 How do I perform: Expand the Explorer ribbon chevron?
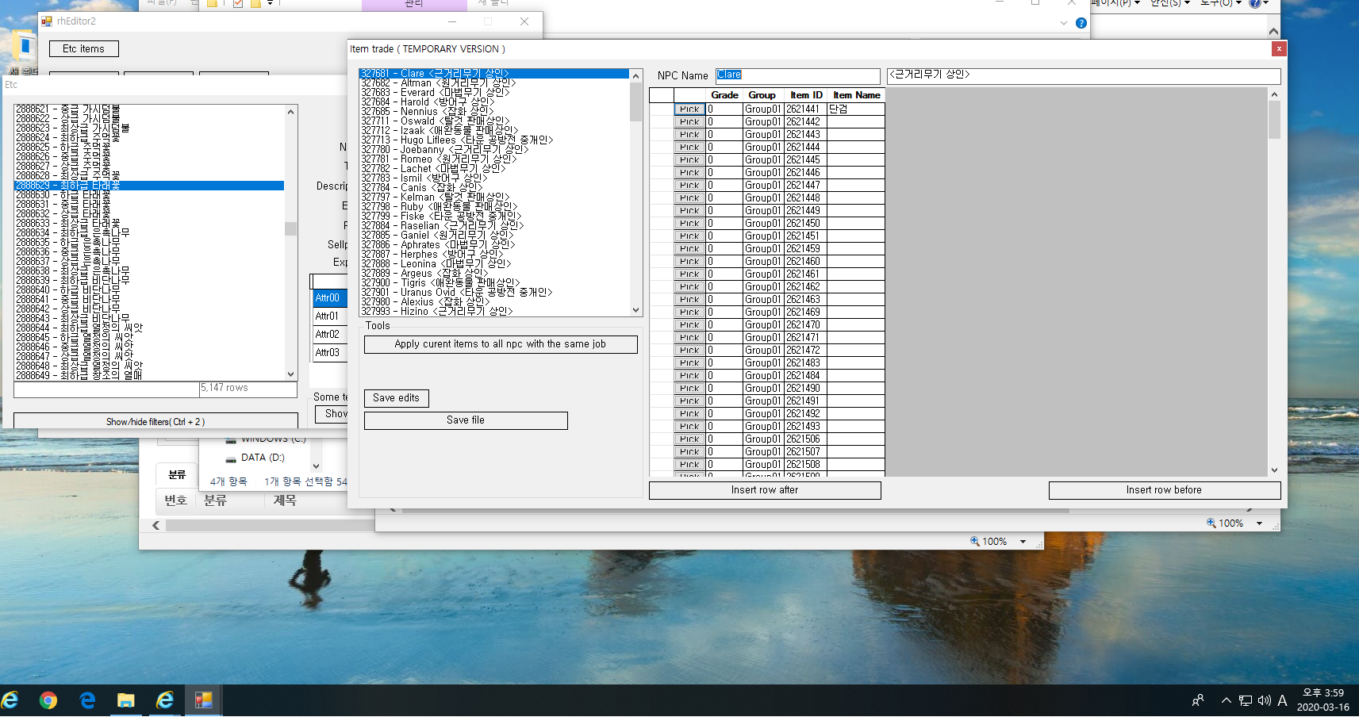point(1064,23)
